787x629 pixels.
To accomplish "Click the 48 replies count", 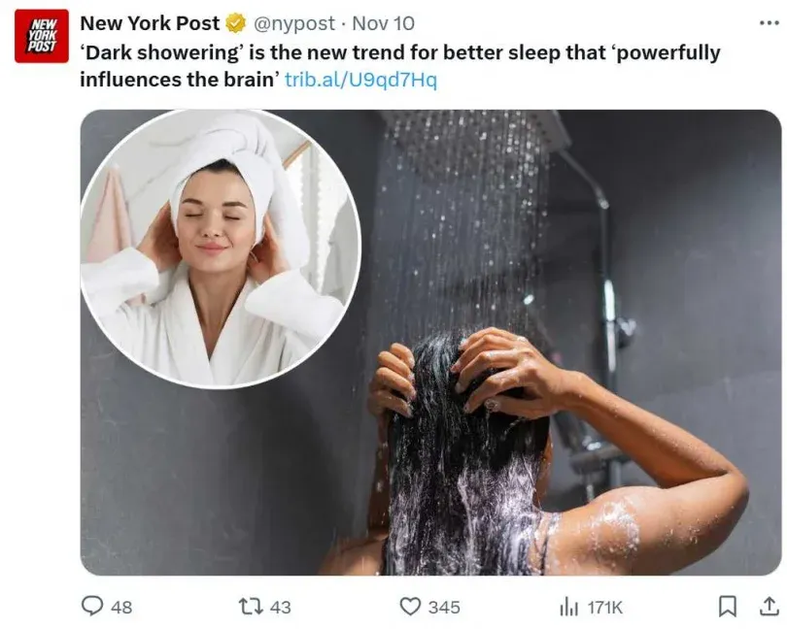I will click(121, 607).
